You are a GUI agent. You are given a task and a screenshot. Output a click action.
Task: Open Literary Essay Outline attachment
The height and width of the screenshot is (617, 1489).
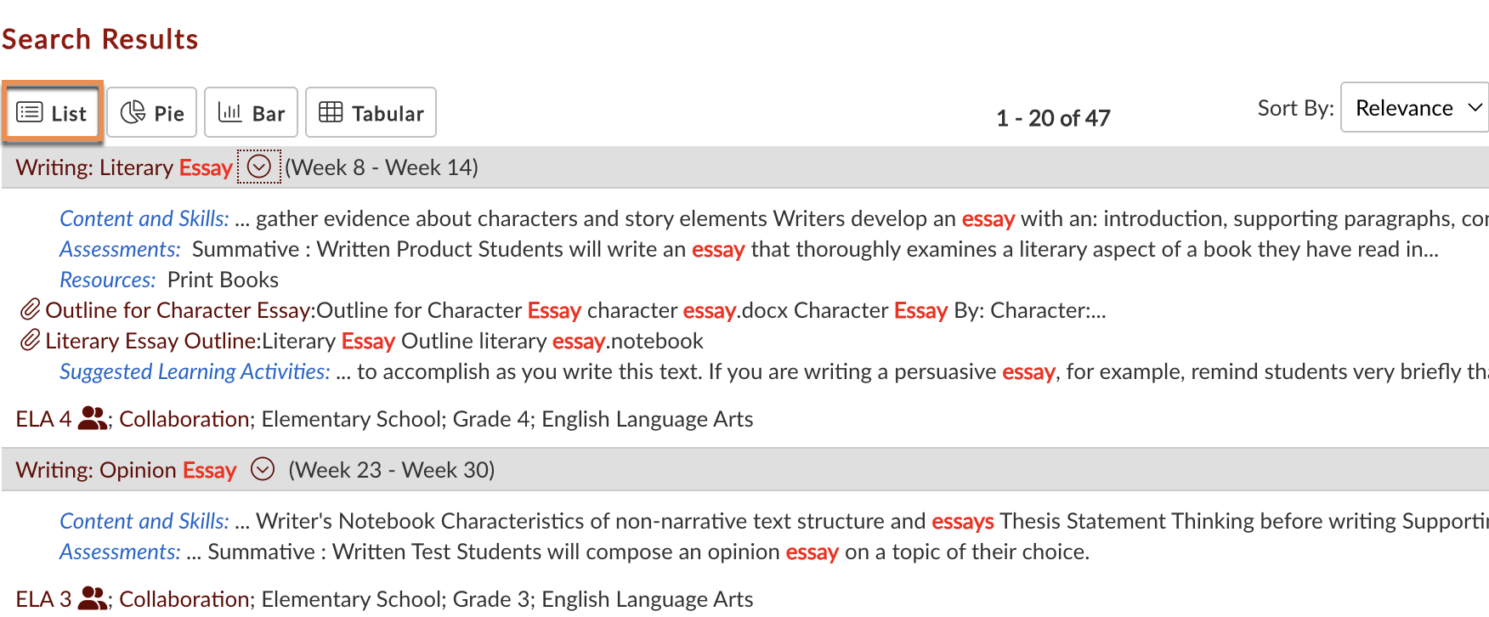152,341
